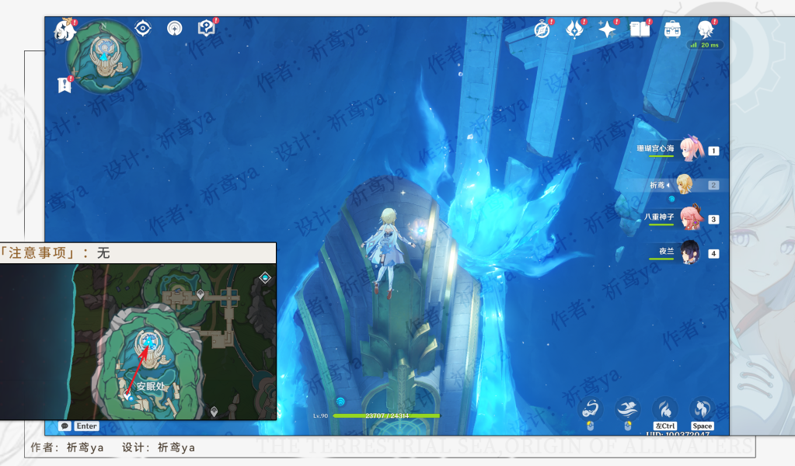Image resolution: width=795 pixels, height=466 pixels.
Task: Click party slot number 2 badge
Action: (713, 186)
